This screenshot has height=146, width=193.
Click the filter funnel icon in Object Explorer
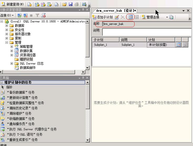click(x=37, y=16)
